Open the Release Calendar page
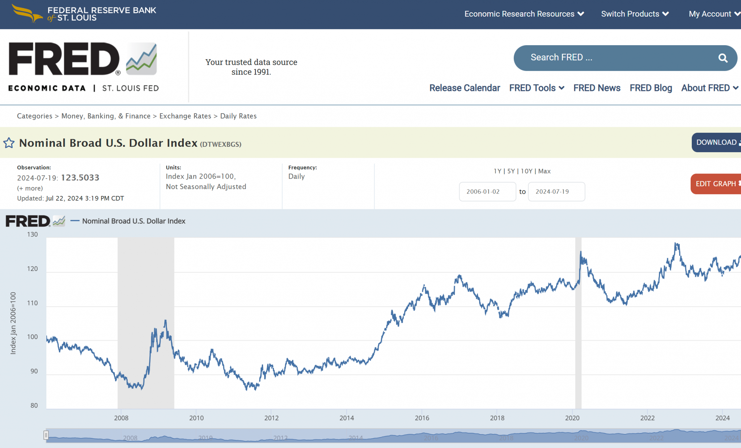This screenshot has width=741, height=448. (x=465, y=88)
